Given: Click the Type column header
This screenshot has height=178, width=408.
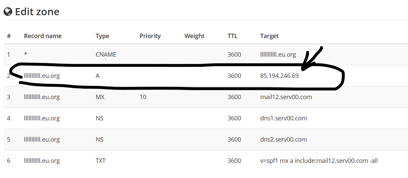Looking at the screenshot, I should pos(102,36).
